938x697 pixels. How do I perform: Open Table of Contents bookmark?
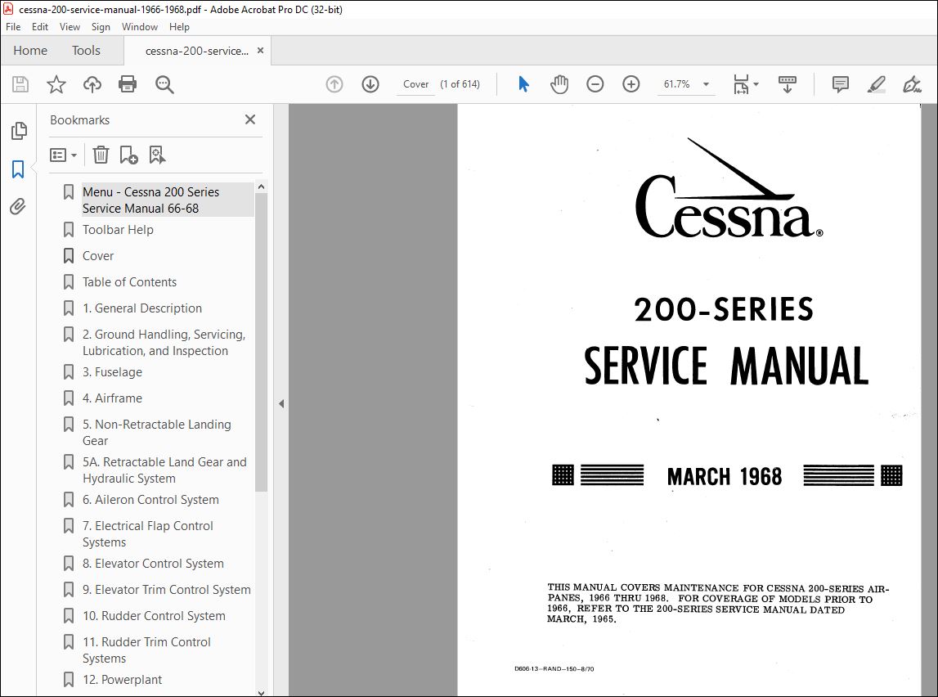[130, 282]
